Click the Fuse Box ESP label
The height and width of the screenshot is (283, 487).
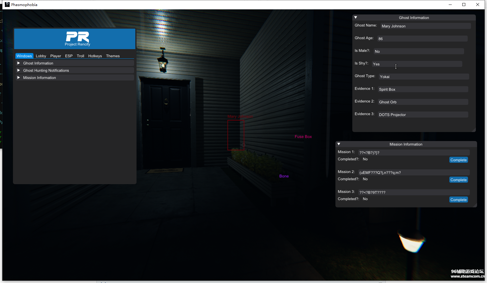303,137
